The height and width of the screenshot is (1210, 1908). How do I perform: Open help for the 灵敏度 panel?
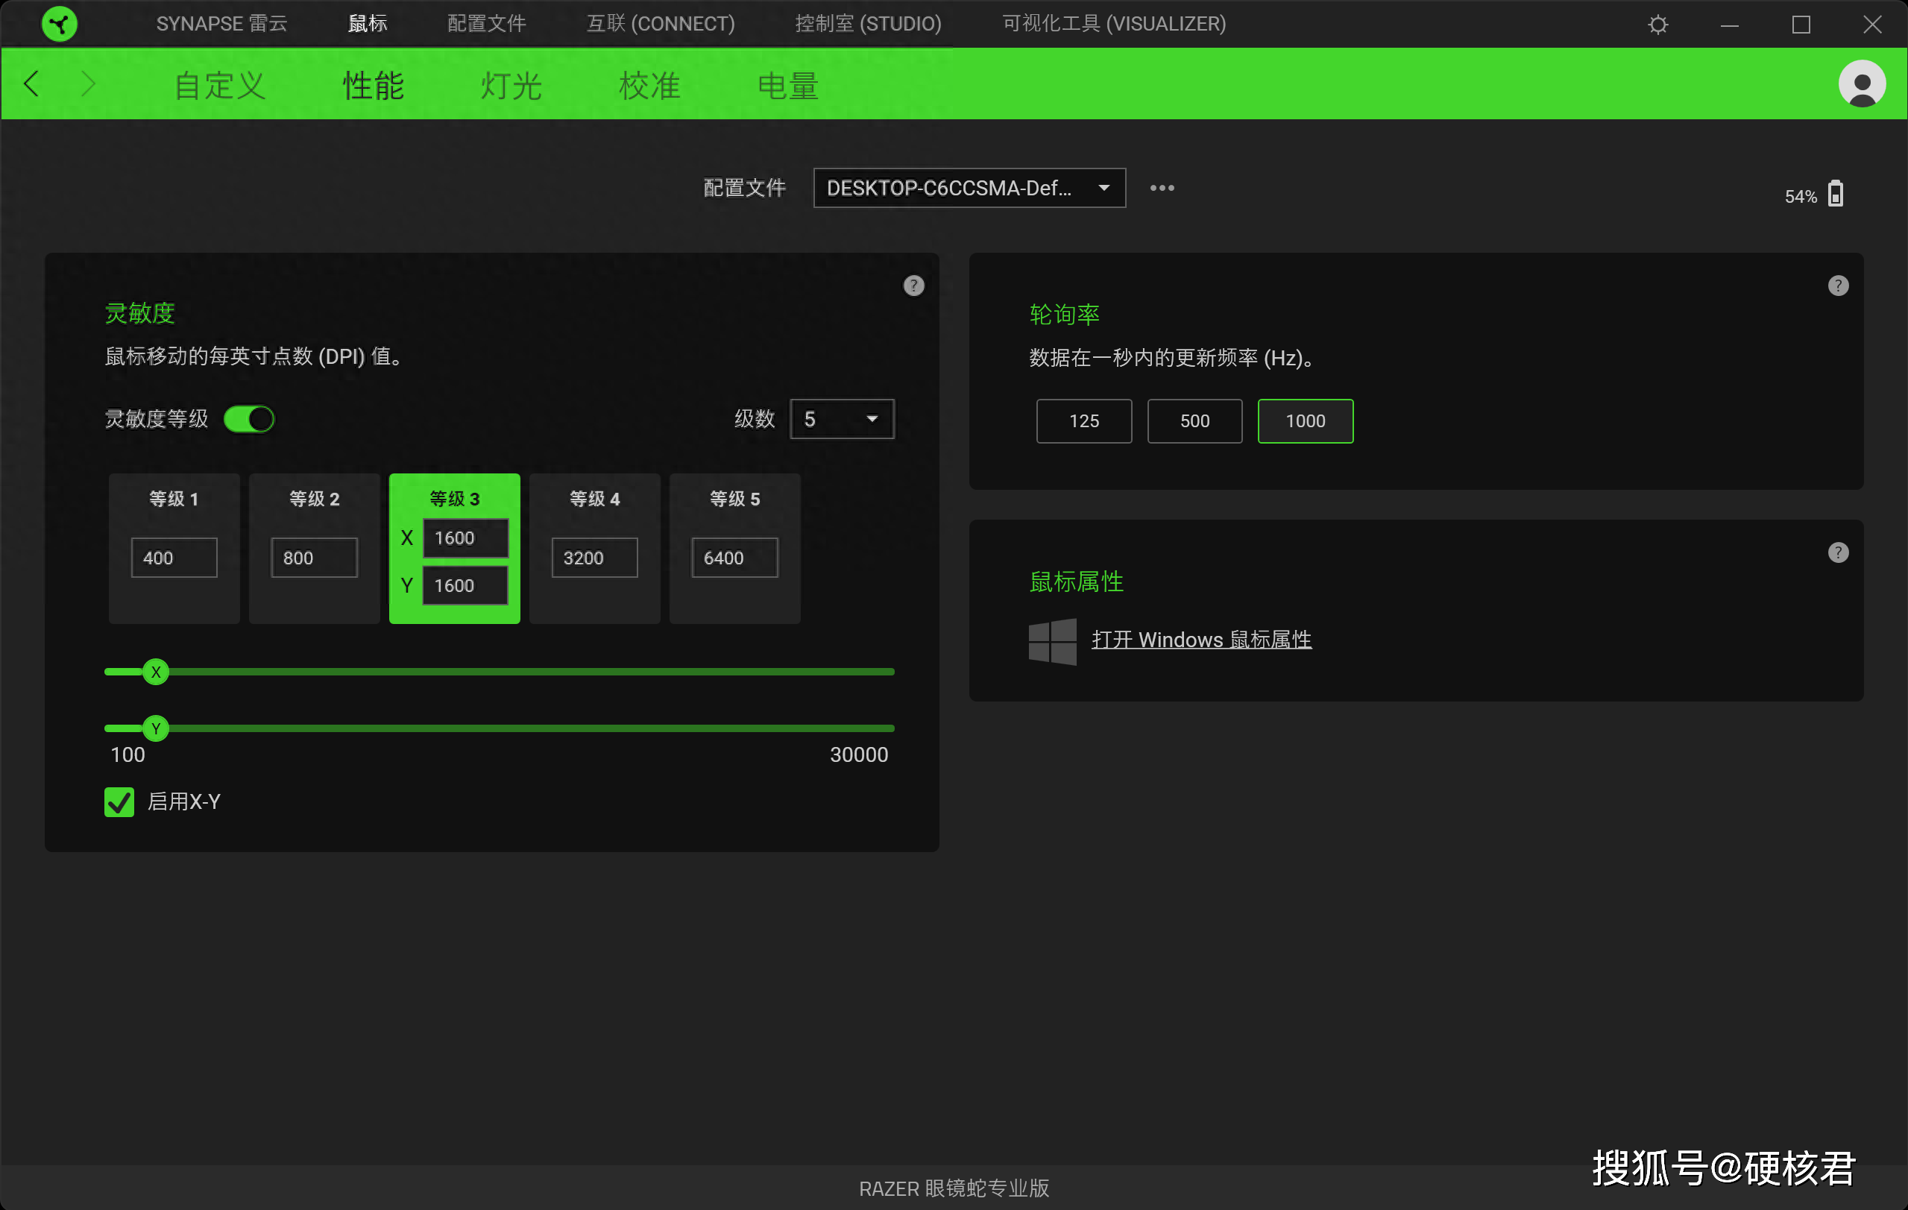tap(913, 286)
